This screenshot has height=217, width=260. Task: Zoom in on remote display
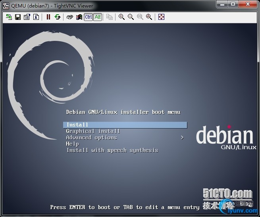(x=121, y=17)
